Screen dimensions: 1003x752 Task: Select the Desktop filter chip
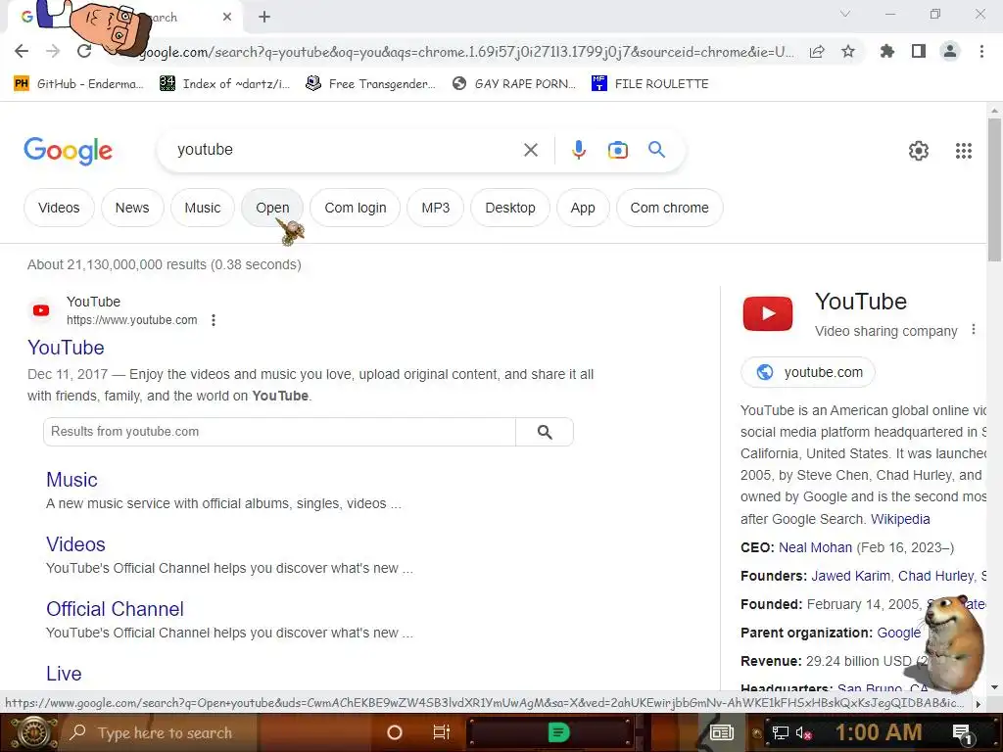click(509, 208)
